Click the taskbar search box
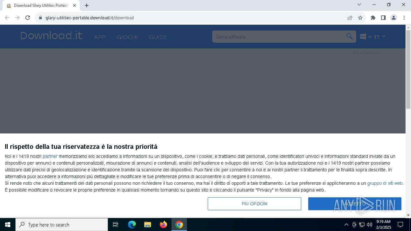411x231 pixels. pos(62,225)
